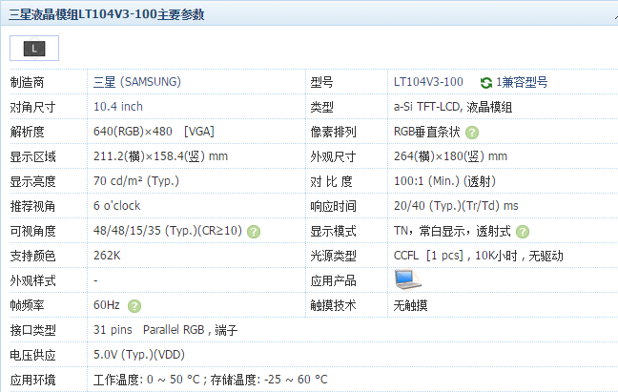Open the 三星 (SAMSUNG) manufacturer link
This screenshot has width=618, height=392.
pos(136,82)
